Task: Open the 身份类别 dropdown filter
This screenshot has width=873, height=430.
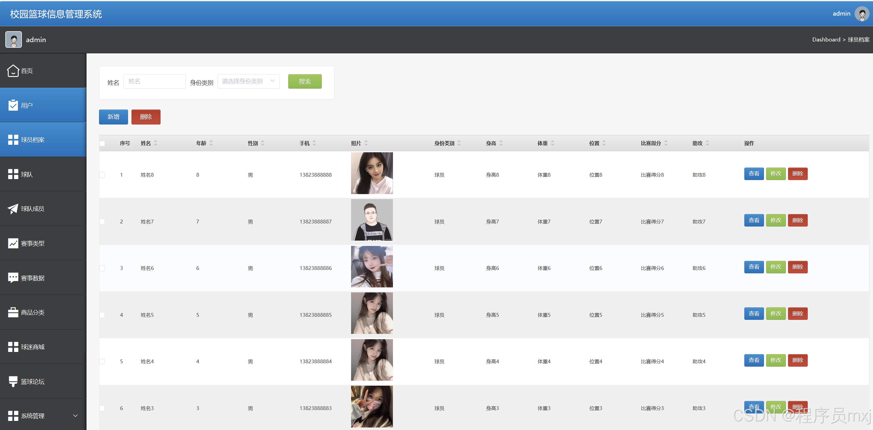Action: pos(248,81)
